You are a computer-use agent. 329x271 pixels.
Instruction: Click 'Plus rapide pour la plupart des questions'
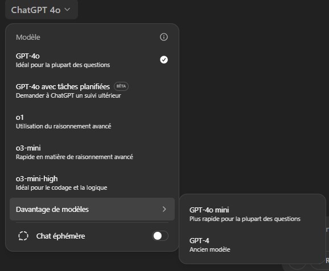245,219
